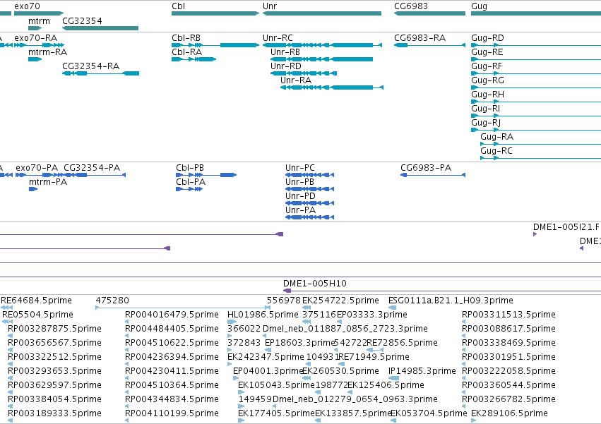Select the mtrm-RA transcript label
601x424 pixels.
[x=47, y=52]
